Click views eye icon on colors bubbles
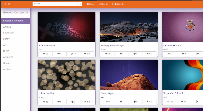This screenshot has height=111, width=203. coord(44,101)
